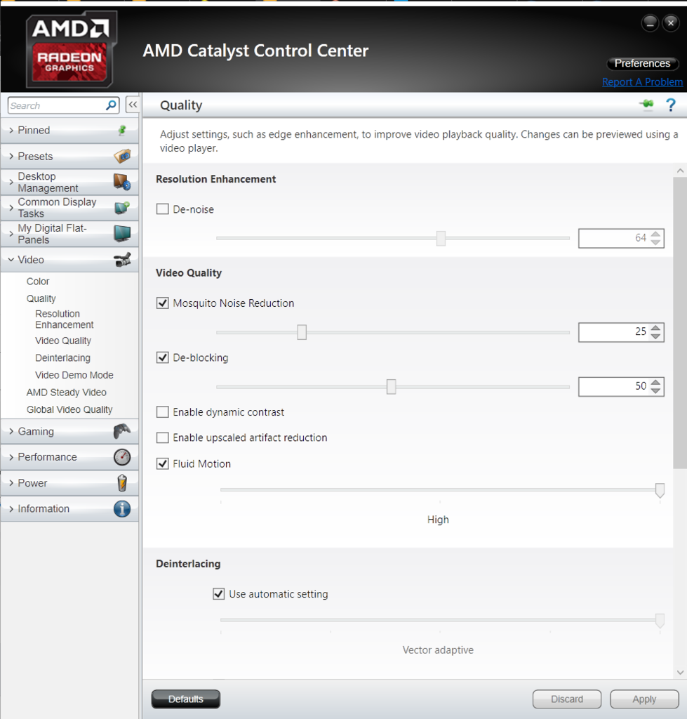
Task: Open Global Video Quality page
Action: coord(69,409)
